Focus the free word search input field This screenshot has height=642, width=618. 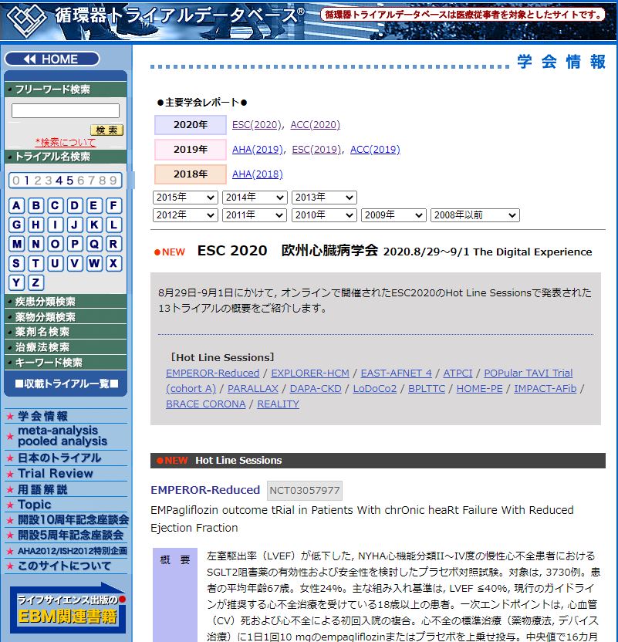point(66,110)
